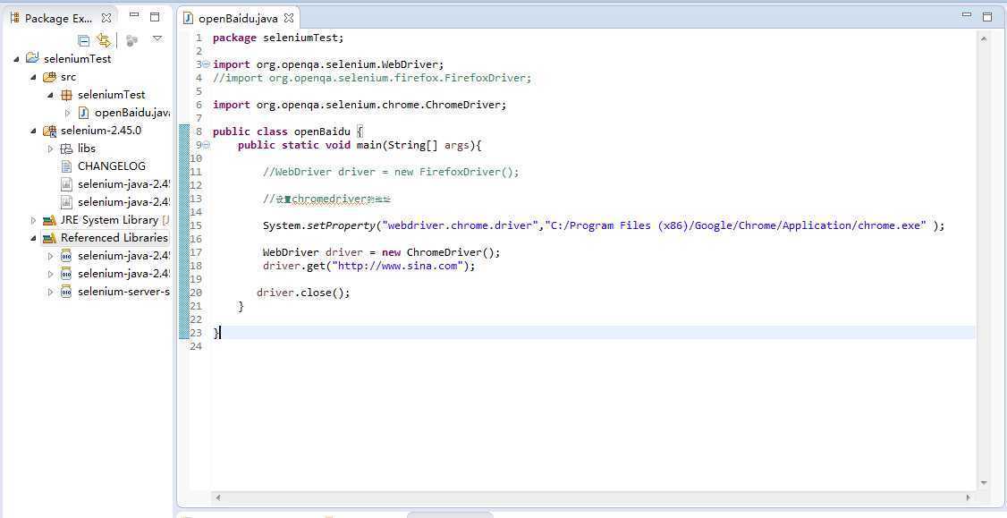Click "System.setProperty" on line 15
This screenshot has height=518, width=1007.
[x=319, y=225]
